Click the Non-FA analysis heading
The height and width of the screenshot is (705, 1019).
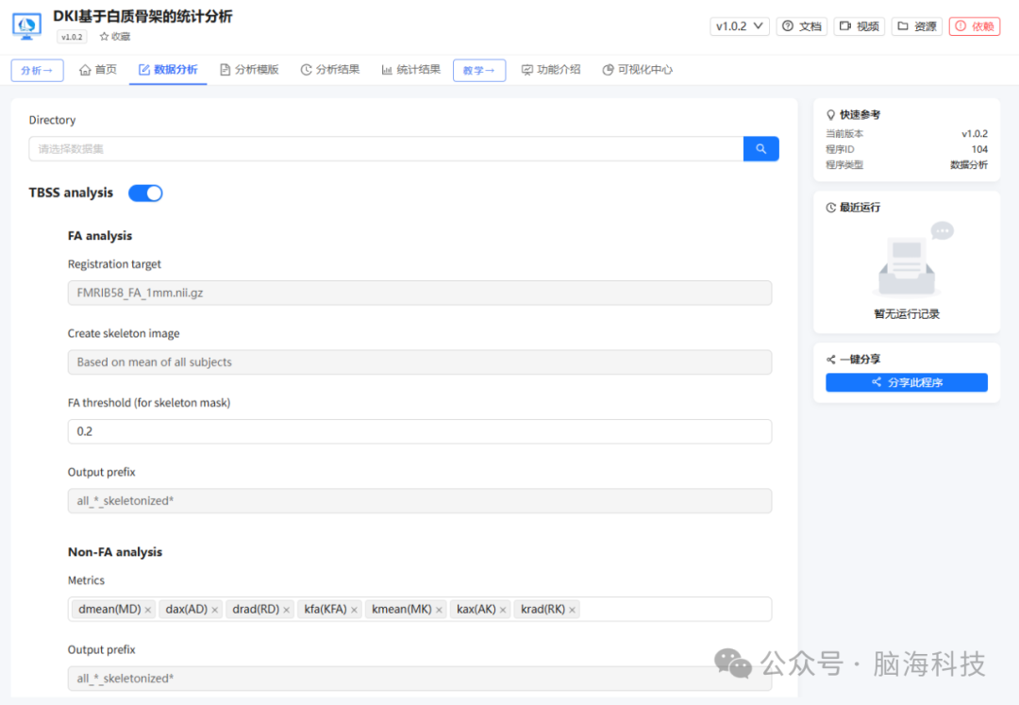point(115,552)
